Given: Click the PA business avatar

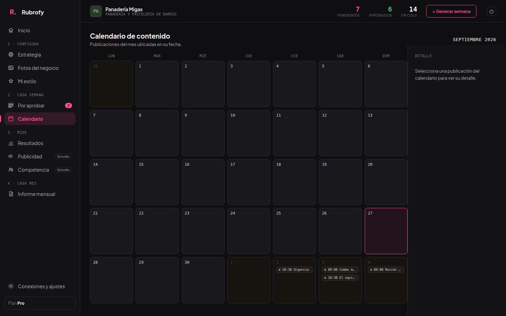Looking at the screenshot, I should click(96, 11).
